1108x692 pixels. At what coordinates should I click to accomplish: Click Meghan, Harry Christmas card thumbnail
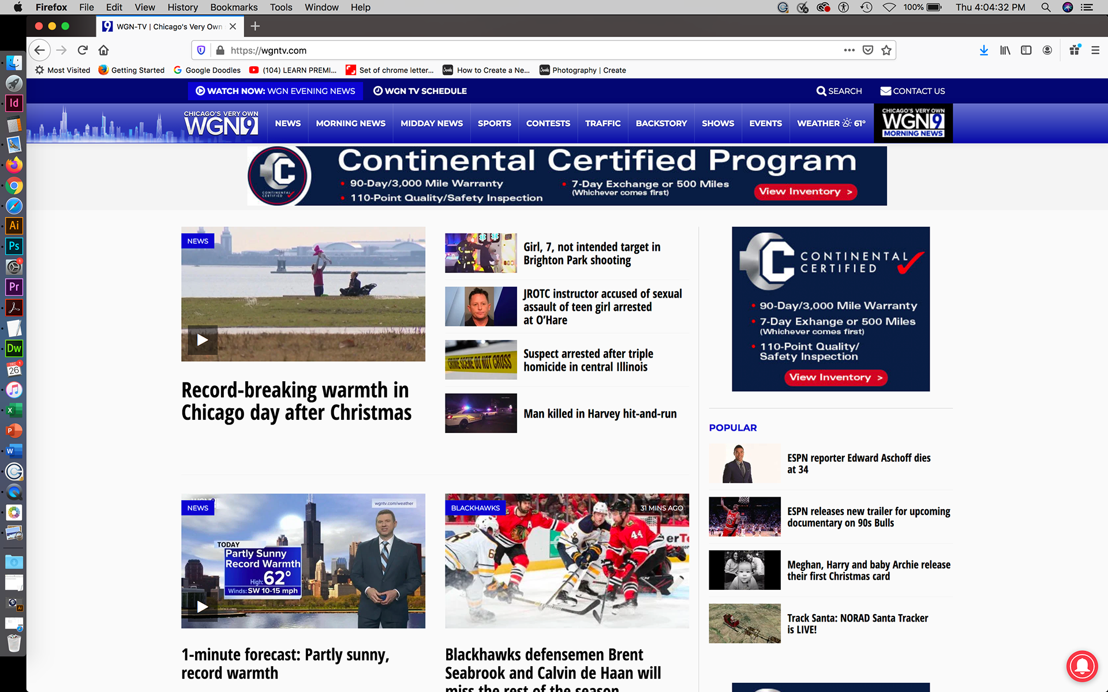[744, 570]
